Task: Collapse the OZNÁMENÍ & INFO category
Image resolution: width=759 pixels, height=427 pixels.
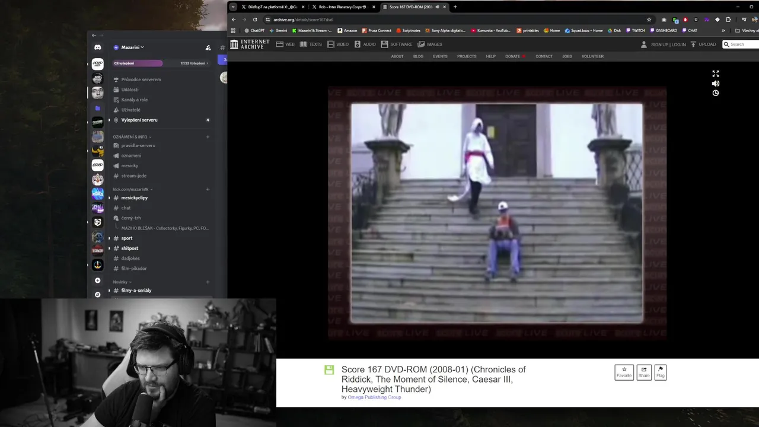Action: (132, 137)
